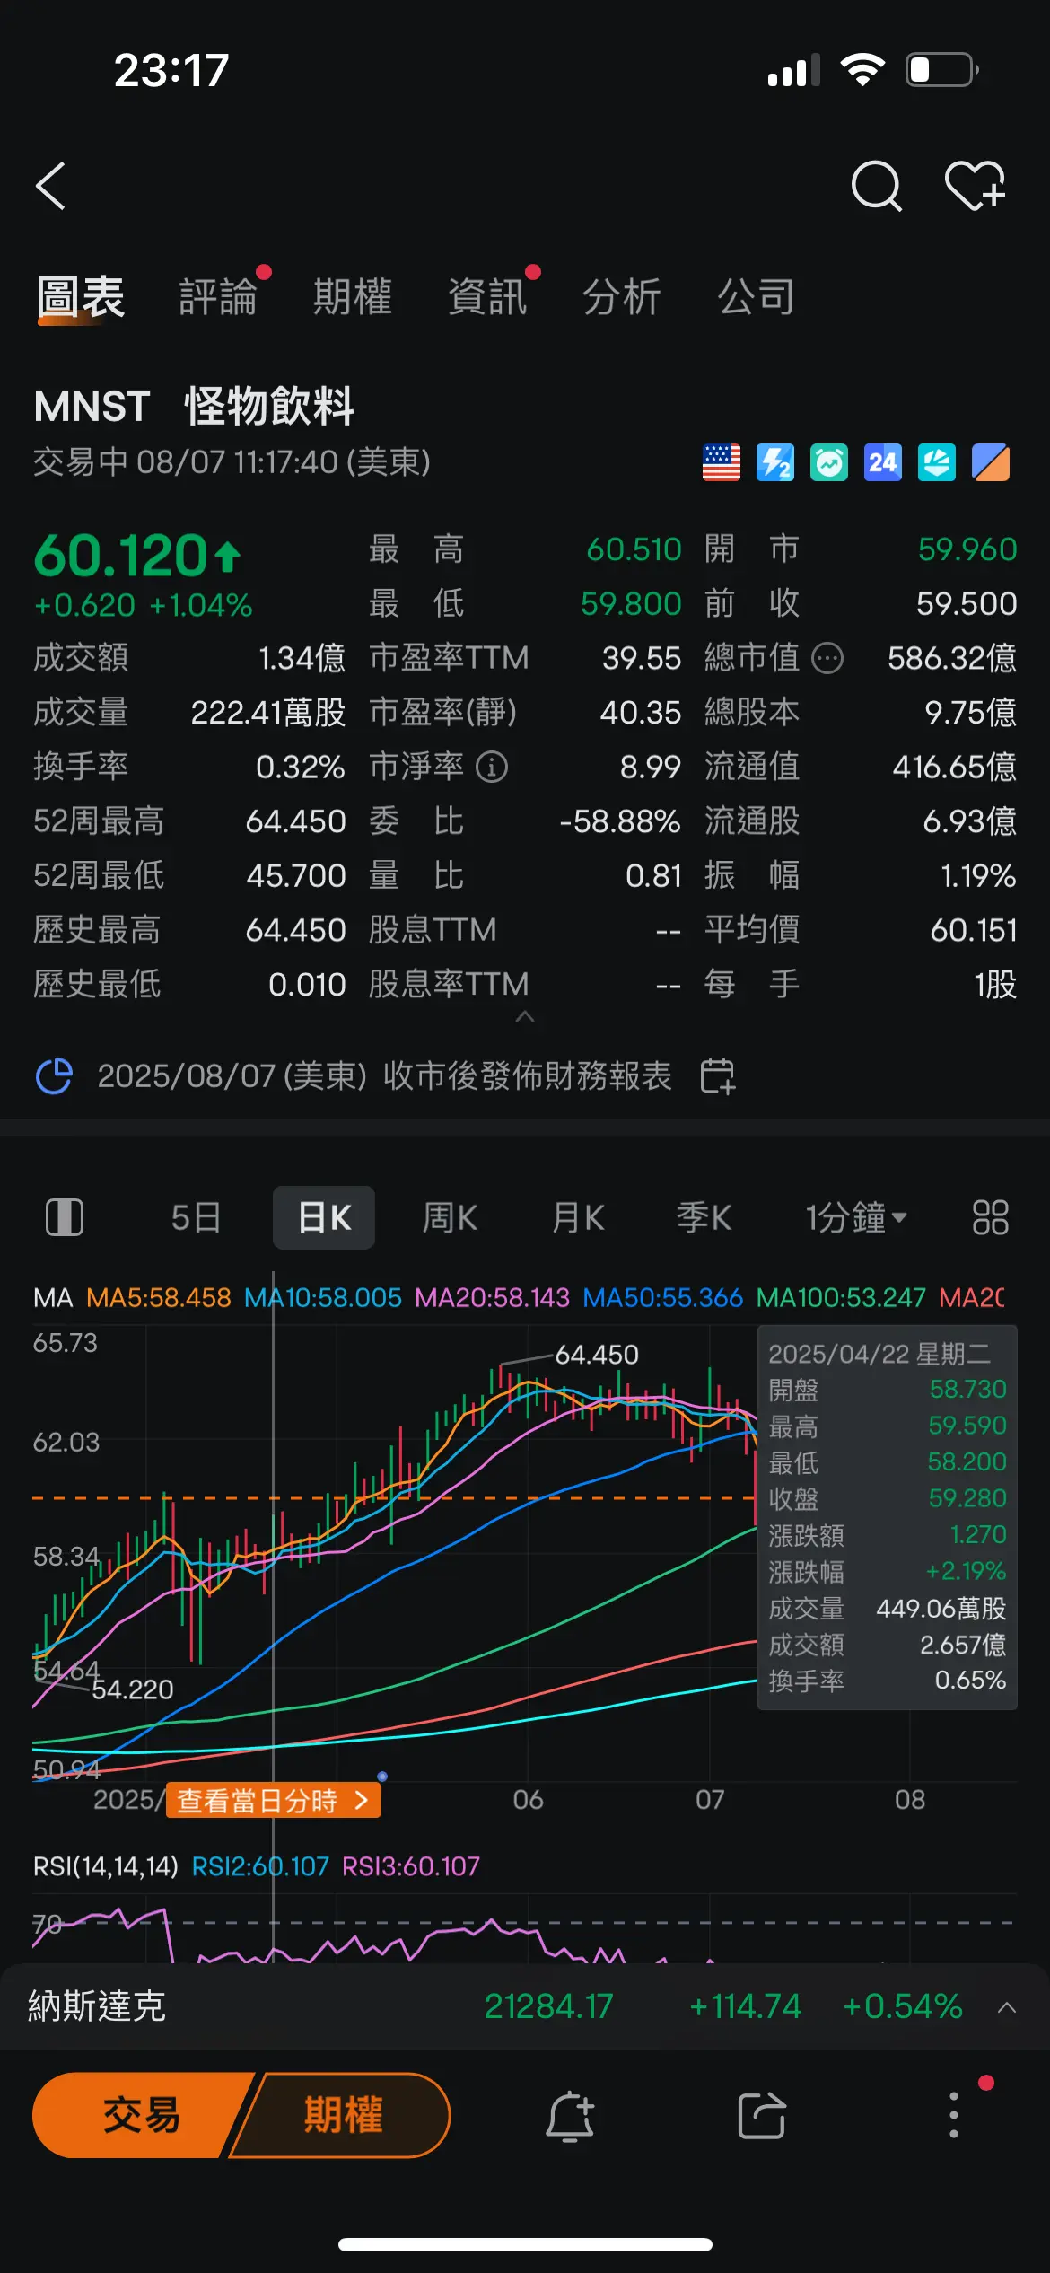Tap the Nasdaq value 21284.17
The width and height of the screenshot is (1050, 2273).
[548, 2007]
